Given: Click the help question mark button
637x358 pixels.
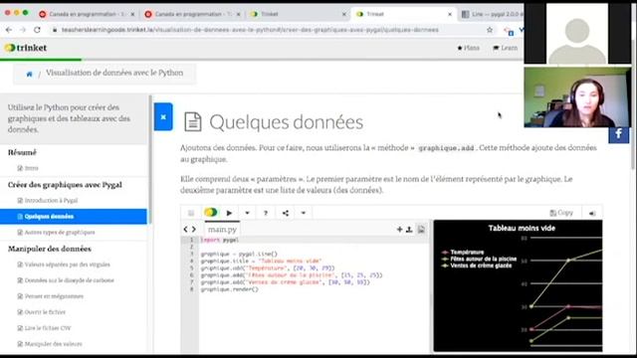Looking at the screenshot, I should [x=266, y=213].
